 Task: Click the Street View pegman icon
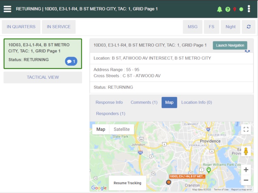click(246, 151)
